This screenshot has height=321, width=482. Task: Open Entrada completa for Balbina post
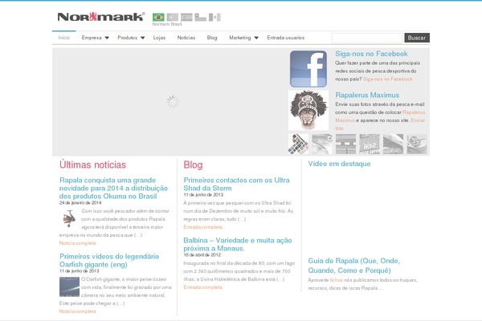202,287
